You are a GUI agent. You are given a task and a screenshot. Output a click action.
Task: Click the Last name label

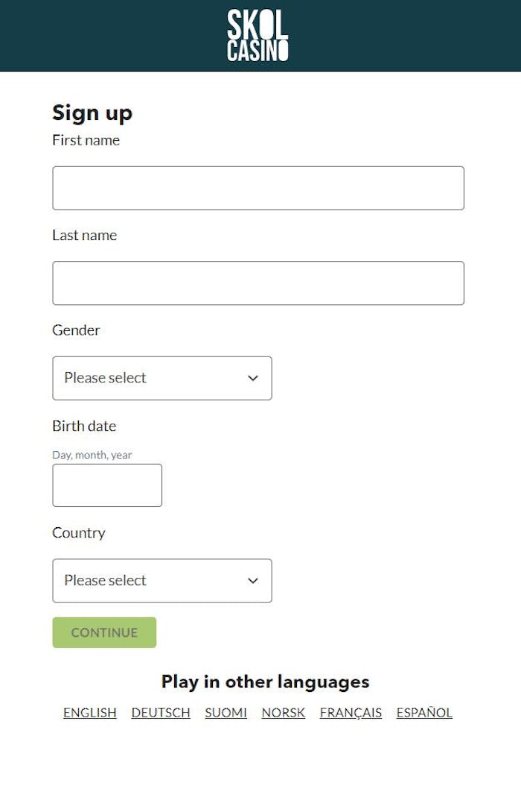[84, 236]
